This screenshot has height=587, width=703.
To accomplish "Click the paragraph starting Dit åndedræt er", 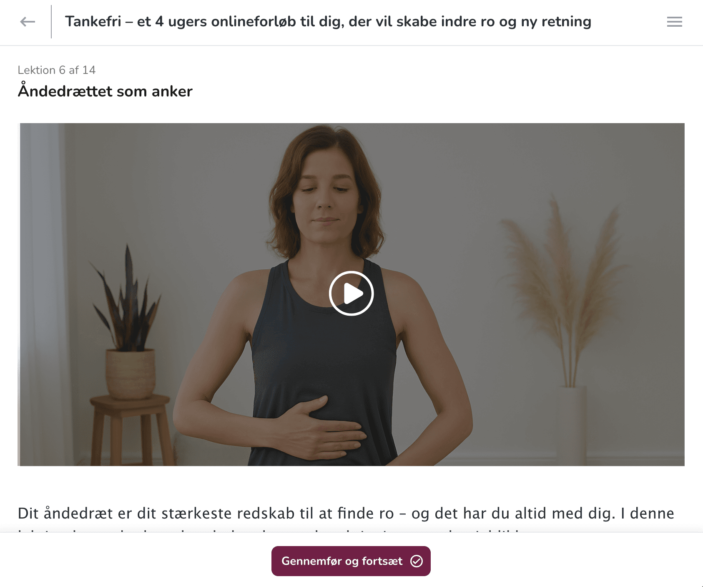I will pyautogui.click(x=346, y=518).
